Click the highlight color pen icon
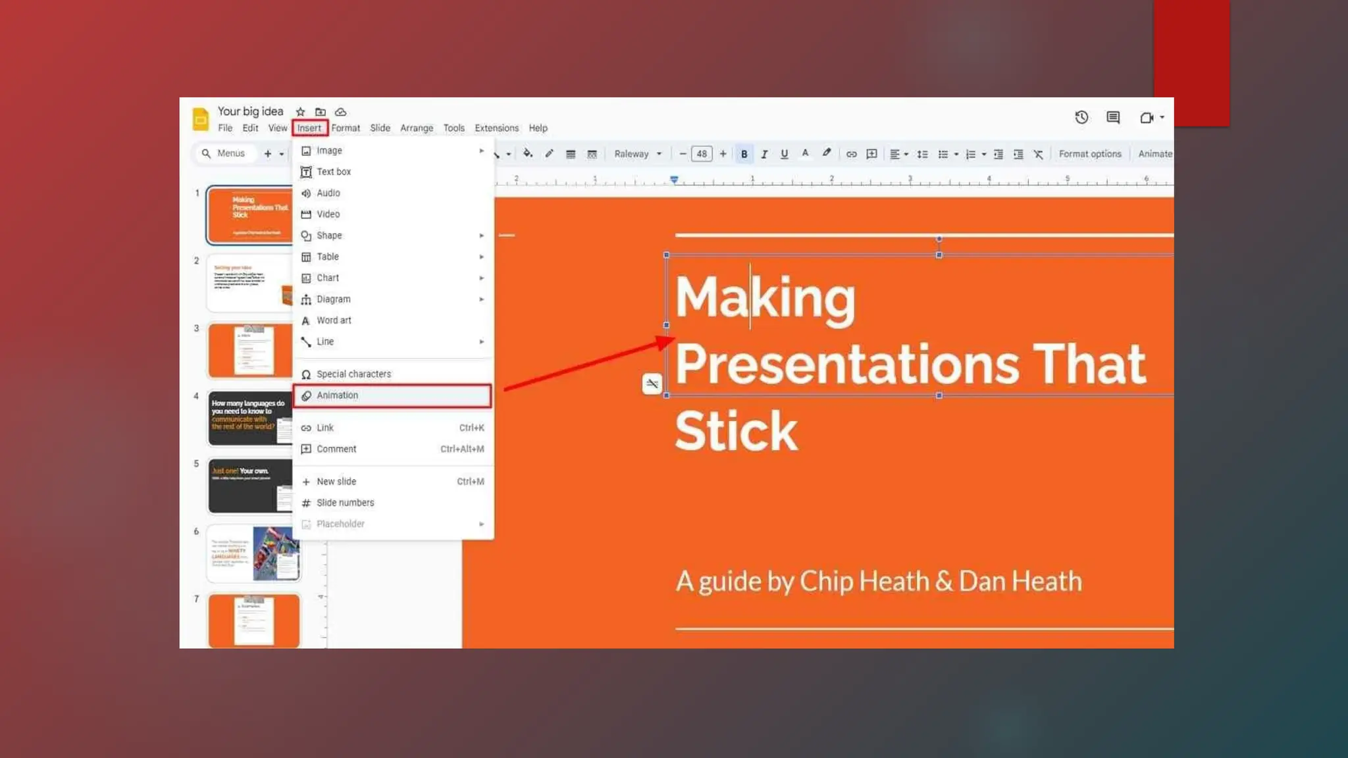1348x758 pixels. click(827, 153)
